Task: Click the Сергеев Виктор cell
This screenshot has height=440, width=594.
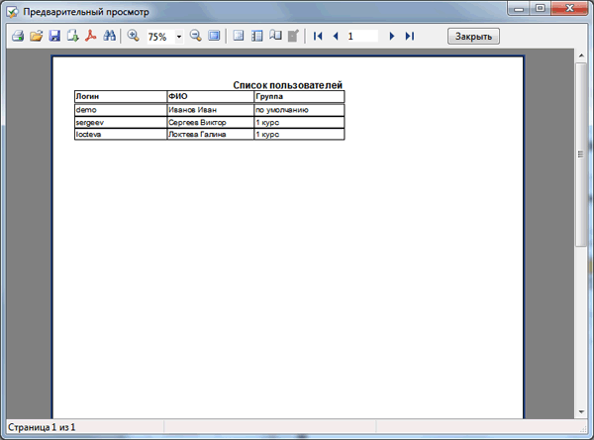Action: (x=210, y=123)
